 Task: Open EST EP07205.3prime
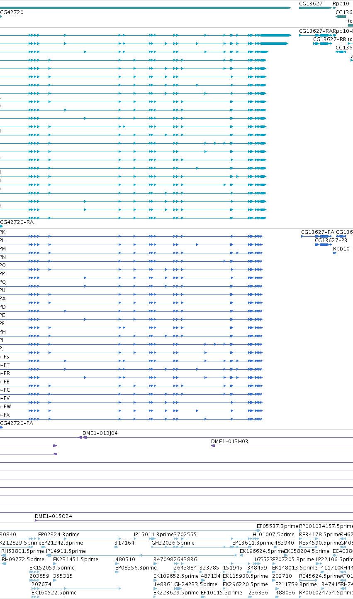click(293, 560)
